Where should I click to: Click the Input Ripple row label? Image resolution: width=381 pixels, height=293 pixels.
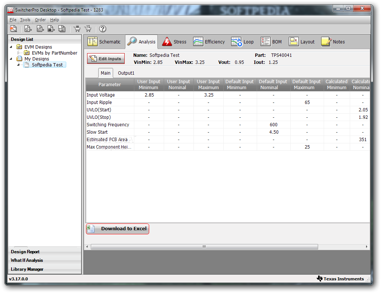coord(99,102)
